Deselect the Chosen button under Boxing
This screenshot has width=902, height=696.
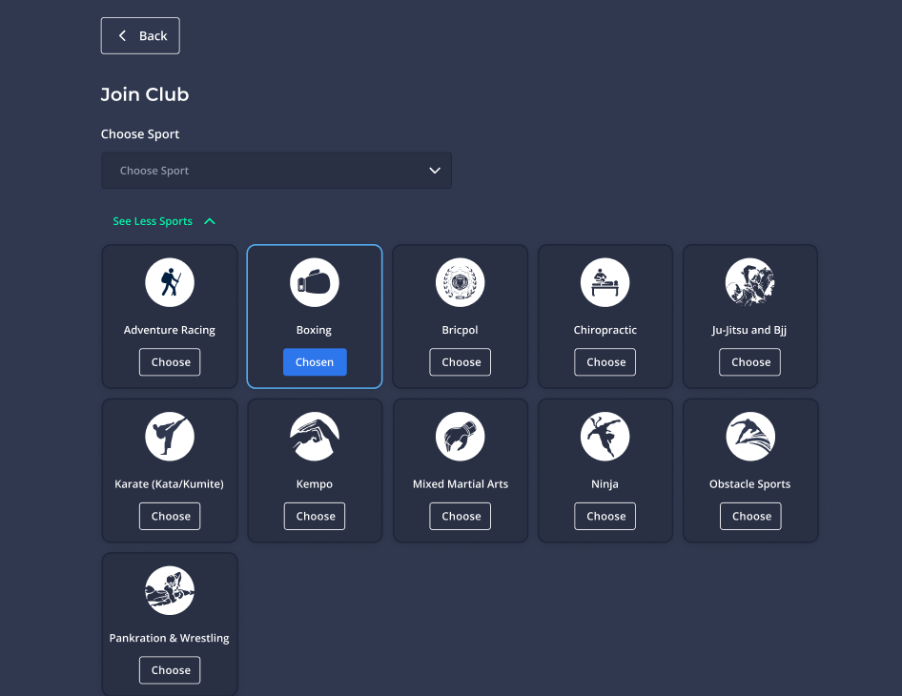[x=315, y=362]
